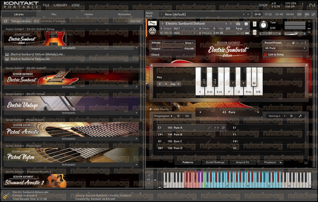Open Electric Sunburst Deluxe.nki in library list
318x202 pixels.
30,59
